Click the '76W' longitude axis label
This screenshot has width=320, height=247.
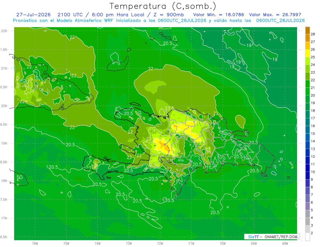coord(35,243)
